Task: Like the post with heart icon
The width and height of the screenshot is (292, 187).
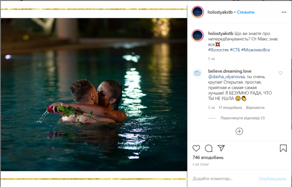Action: tap(196, 148)
